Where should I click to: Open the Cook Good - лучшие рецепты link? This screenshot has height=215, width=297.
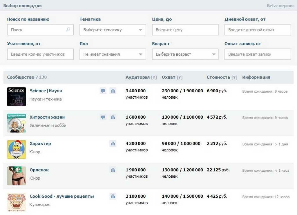(62, 196)
